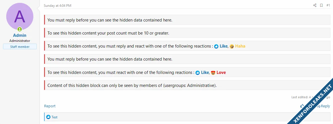Screen dimensions: 333x124
Task: Click the Love heart-eyes emoji icon
Action: tap(213, 72)
